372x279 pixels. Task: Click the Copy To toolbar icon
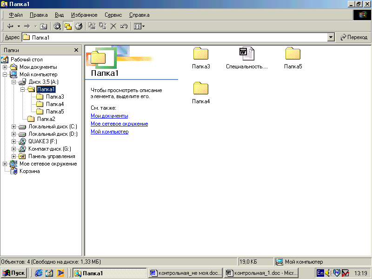click(x=103, y=26)
